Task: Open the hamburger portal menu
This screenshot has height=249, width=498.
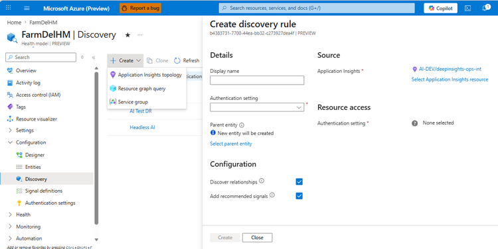Action: pyautogui.click(x=27, y=8)
